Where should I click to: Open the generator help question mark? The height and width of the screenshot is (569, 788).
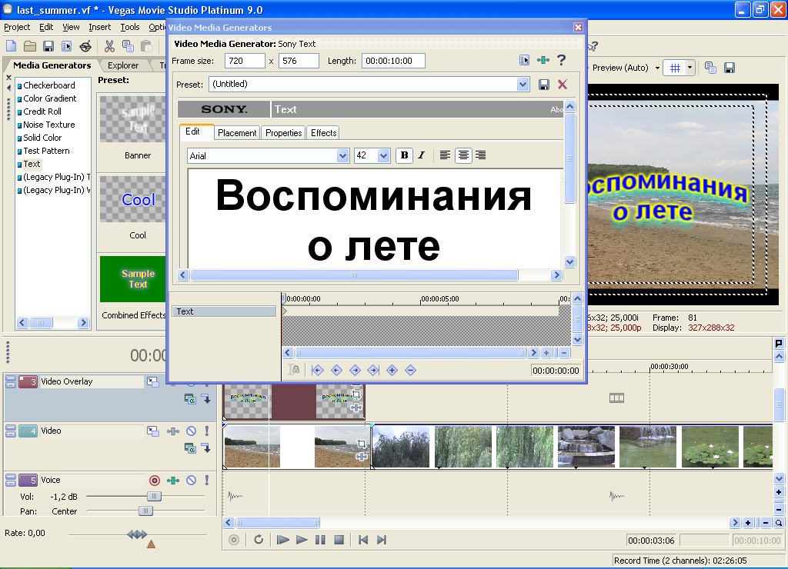coord(562,60)
